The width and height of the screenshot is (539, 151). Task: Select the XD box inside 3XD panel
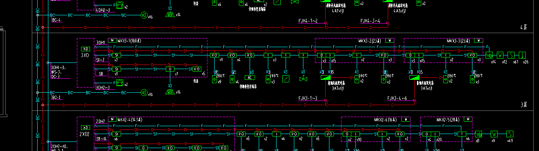pos(86,49)
